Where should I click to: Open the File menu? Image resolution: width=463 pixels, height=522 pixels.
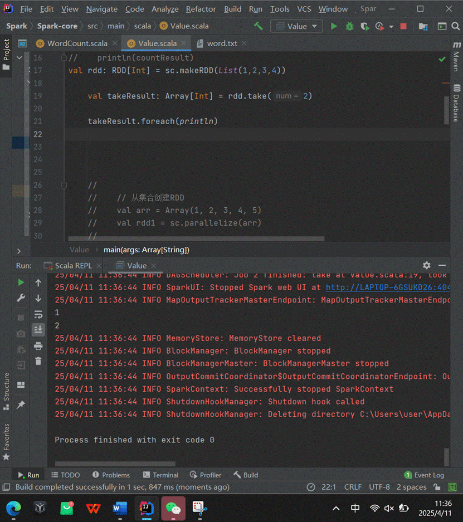tap(26, 9)
